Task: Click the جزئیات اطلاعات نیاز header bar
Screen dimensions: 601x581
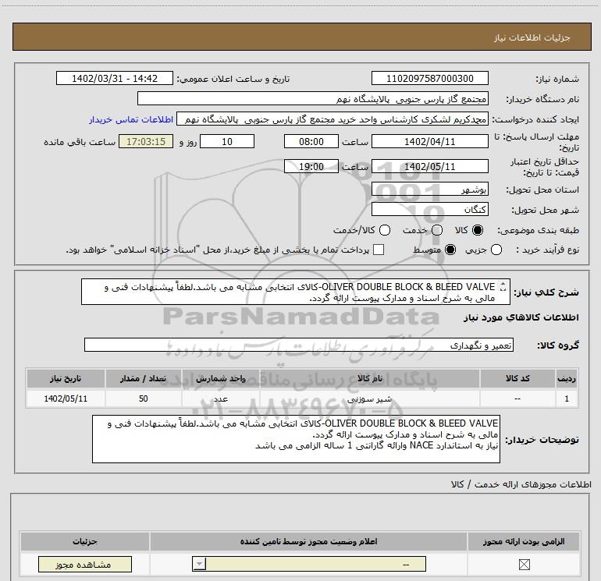Action: 301,37
